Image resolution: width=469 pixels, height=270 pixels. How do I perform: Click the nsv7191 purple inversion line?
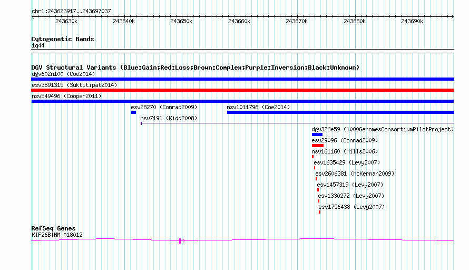[x=297, y=123]
